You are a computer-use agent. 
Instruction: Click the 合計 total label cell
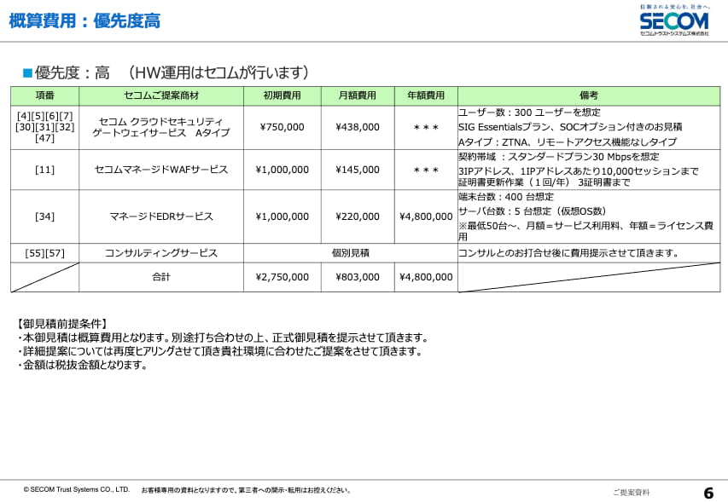(x=161, y=277)
